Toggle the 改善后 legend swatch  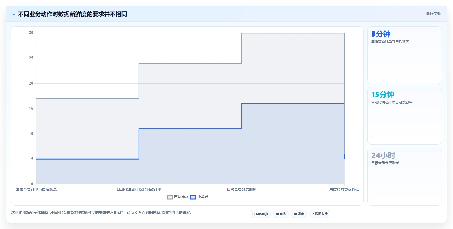193,197
